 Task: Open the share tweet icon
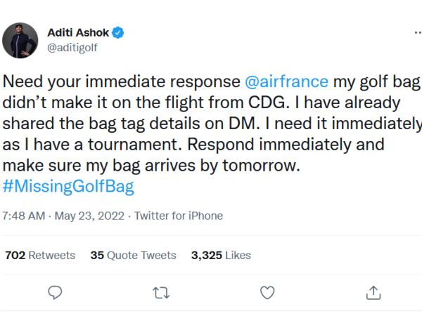pos(373,292)
